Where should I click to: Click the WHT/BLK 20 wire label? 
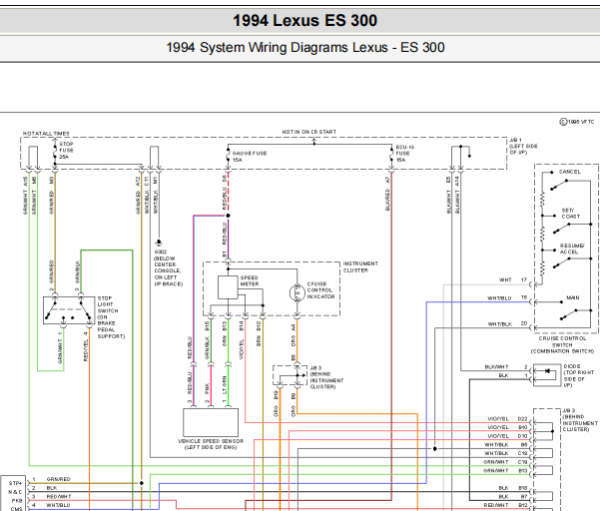(507, 323)
